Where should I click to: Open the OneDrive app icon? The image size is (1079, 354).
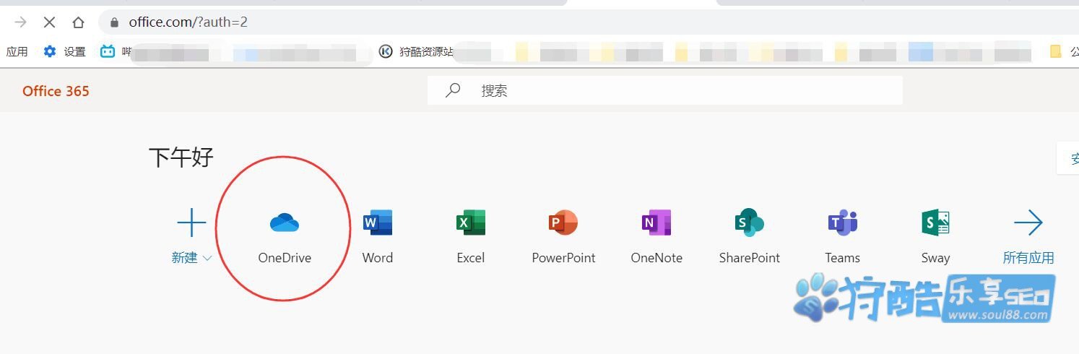285,223
